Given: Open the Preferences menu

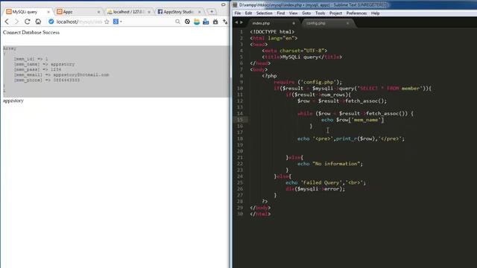Looking at the screenshot, I should click(x=356, y=13).
